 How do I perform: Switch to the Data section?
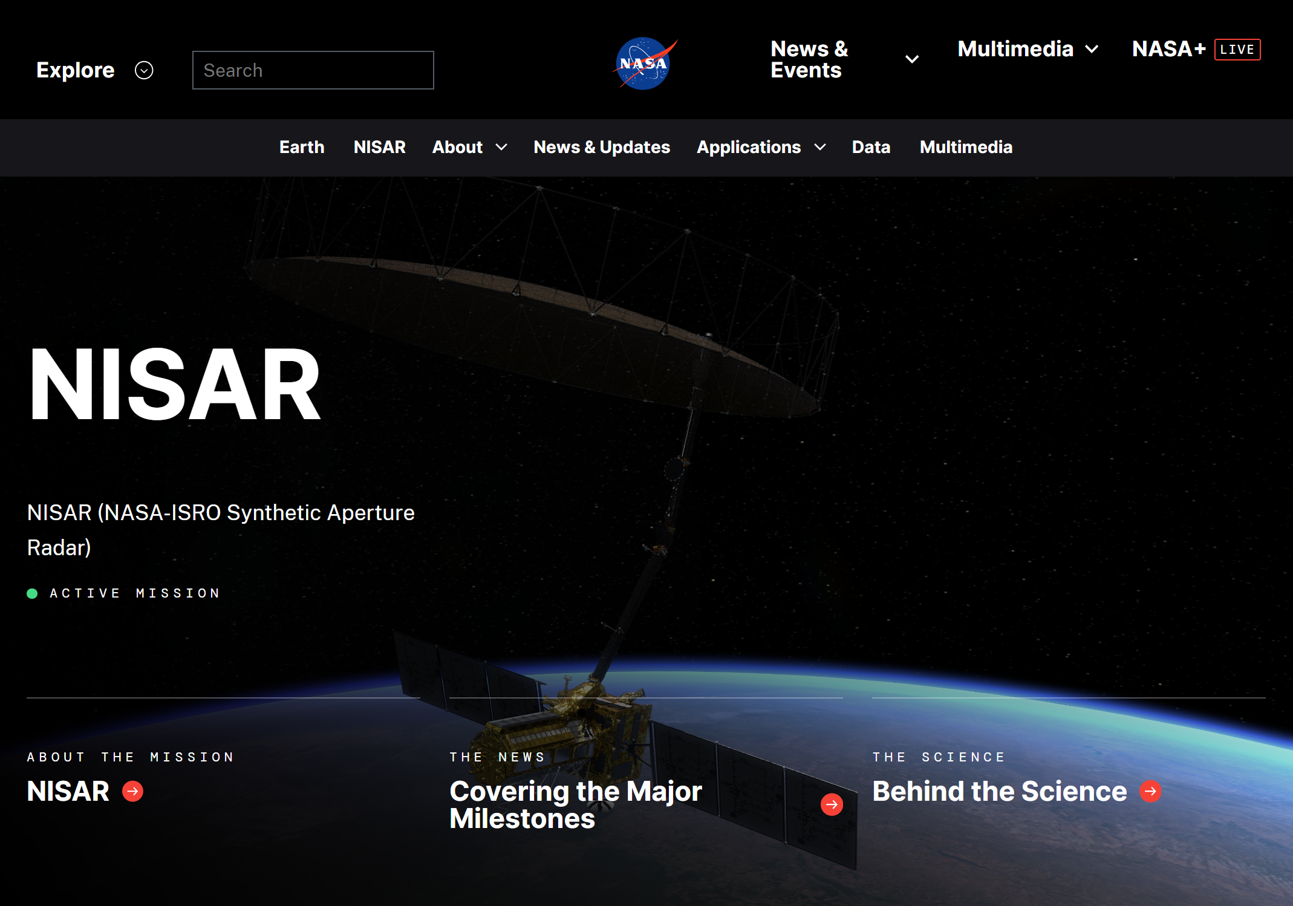pos(871,148)
